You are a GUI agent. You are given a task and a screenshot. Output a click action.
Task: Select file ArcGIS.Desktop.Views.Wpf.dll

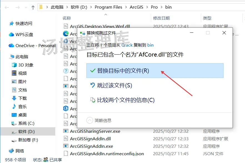click(100, 26)
